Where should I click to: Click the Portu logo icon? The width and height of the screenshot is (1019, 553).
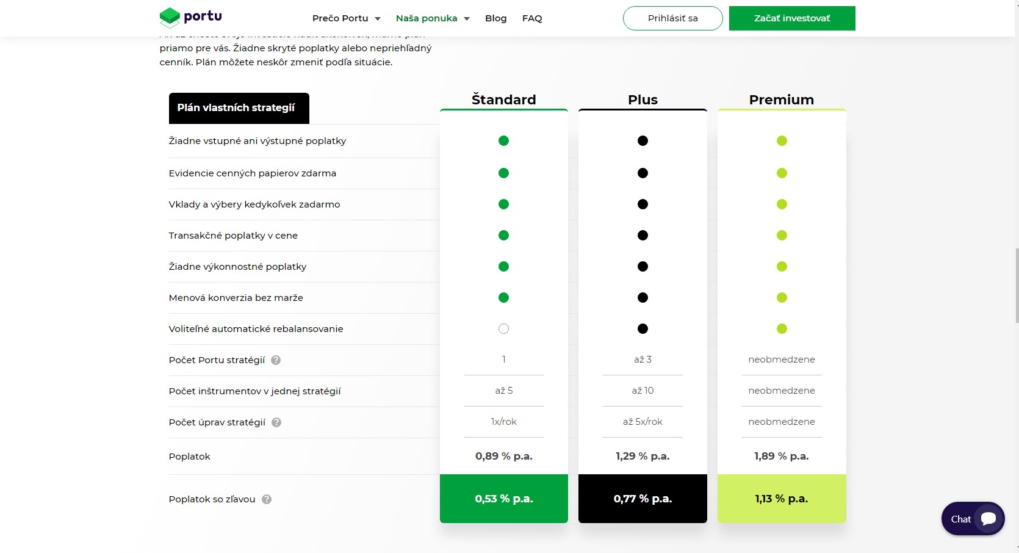click(x=170, y=18)
